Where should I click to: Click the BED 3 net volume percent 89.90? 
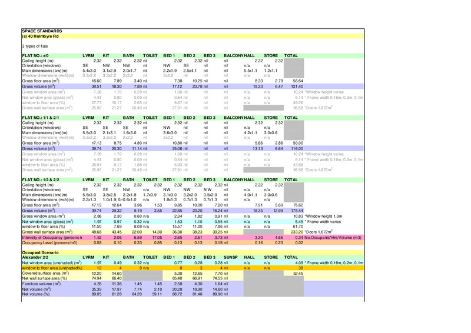coord(217,294)
